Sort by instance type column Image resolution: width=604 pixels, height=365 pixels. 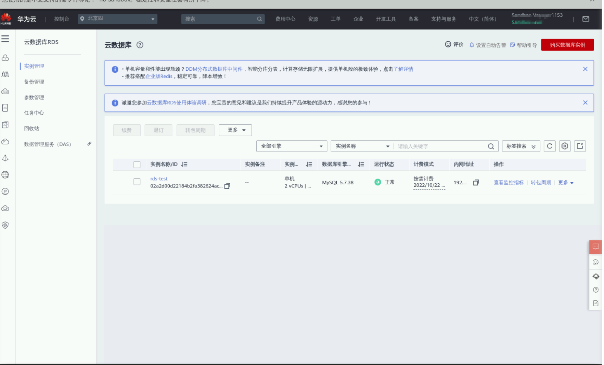(x=309, y=164)
